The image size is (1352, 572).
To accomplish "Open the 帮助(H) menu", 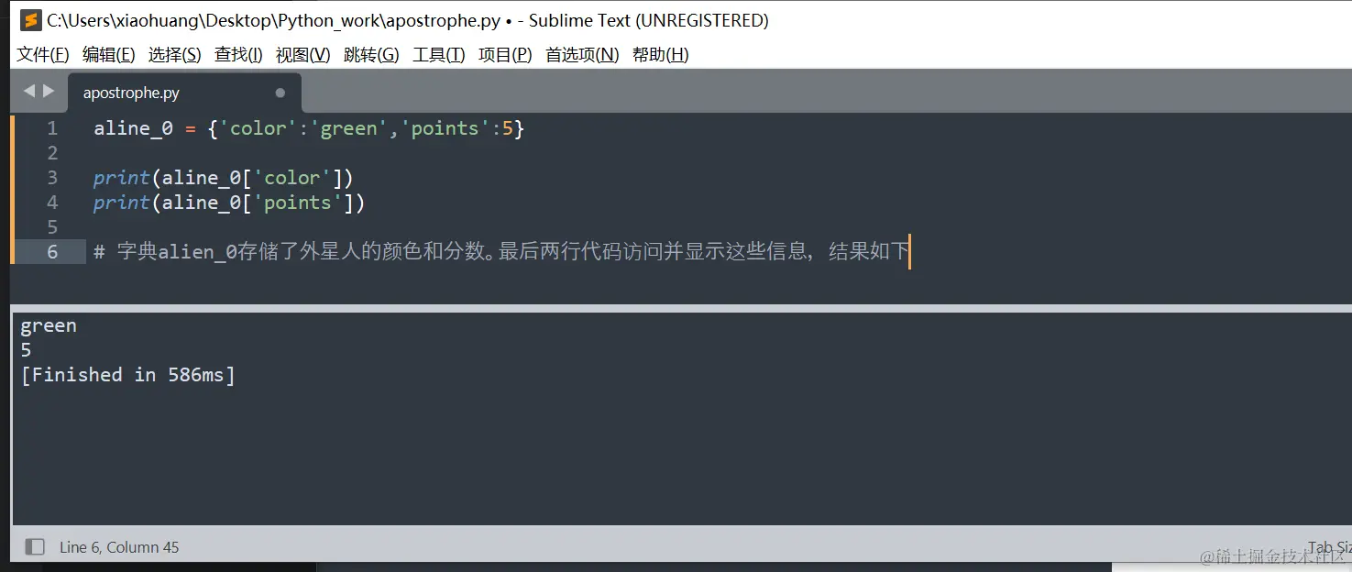I will click(x=661, y=55).
